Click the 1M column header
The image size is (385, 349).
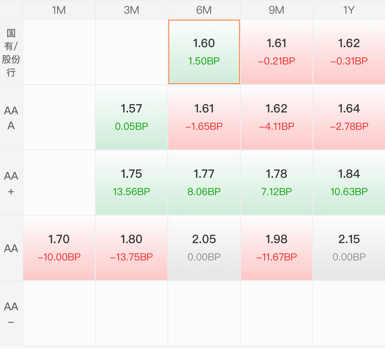pos(59,10)
